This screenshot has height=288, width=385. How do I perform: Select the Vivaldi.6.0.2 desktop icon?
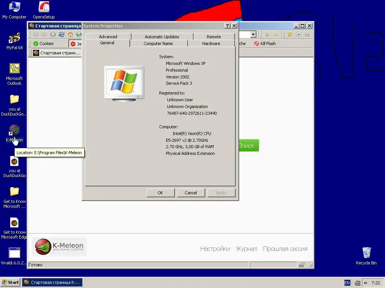(14, 256)
